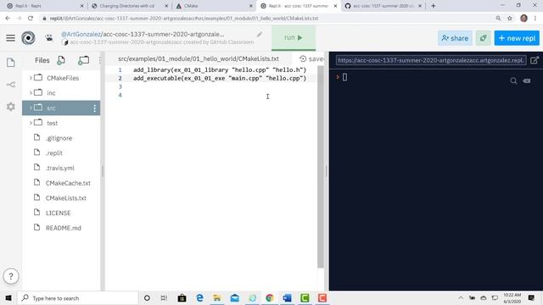Screen dimensions: 543x305
Task: Switch to Changing Directories with cd tab
Action: pos(130,6)
